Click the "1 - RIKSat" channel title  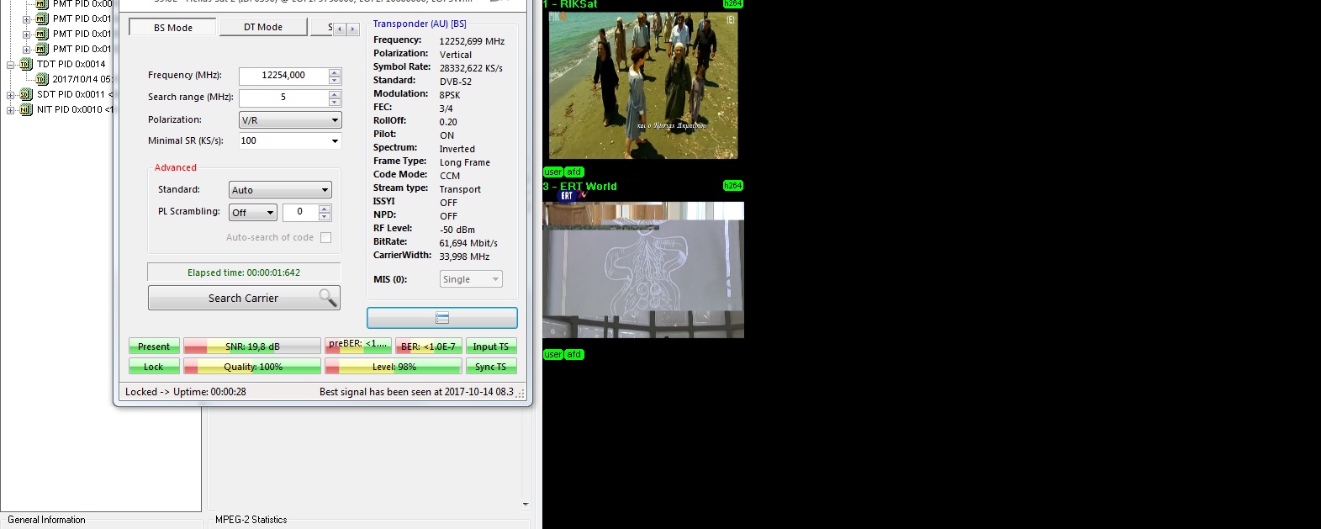(x=570, y=4)
